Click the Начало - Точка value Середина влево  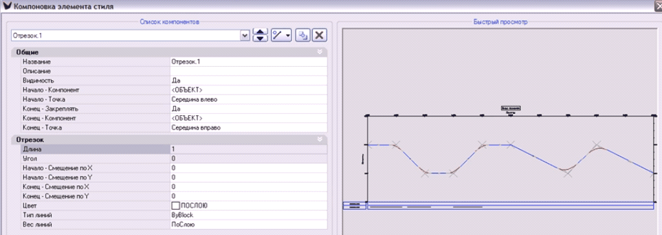pyautogui.click(x=248, y=99)
